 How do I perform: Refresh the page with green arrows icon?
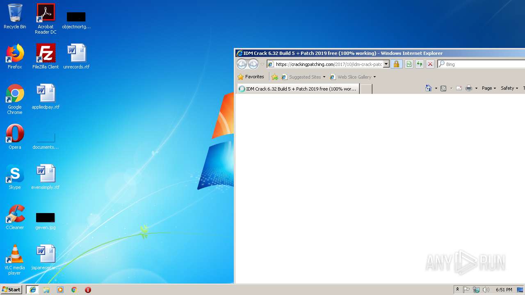(419, 64)
